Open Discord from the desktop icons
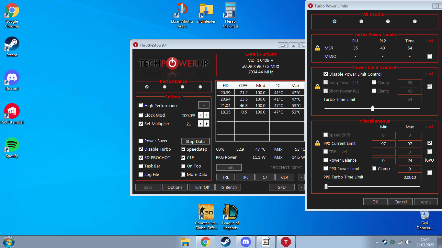Screen dimensions: 442x248 pos(12,78)
